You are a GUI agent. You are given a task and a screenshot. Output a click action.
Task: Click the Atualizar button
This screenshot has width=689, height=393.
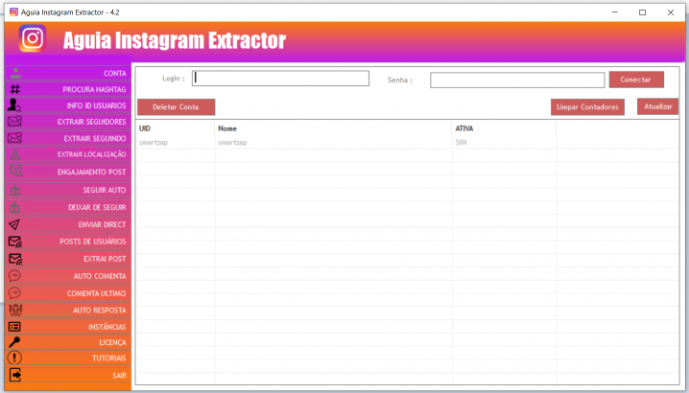coord(657,106)
